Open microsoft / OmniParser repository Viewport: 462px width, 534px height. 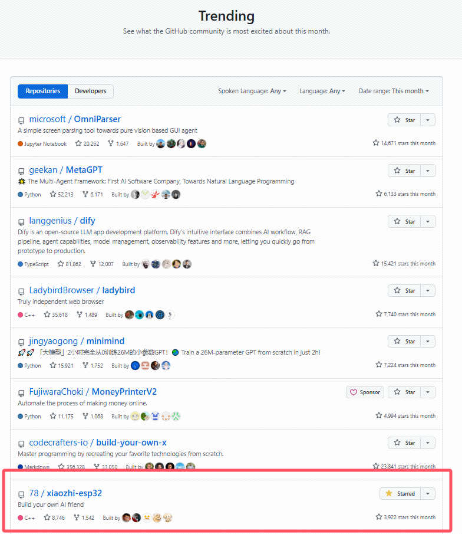(x=75, y=119)
